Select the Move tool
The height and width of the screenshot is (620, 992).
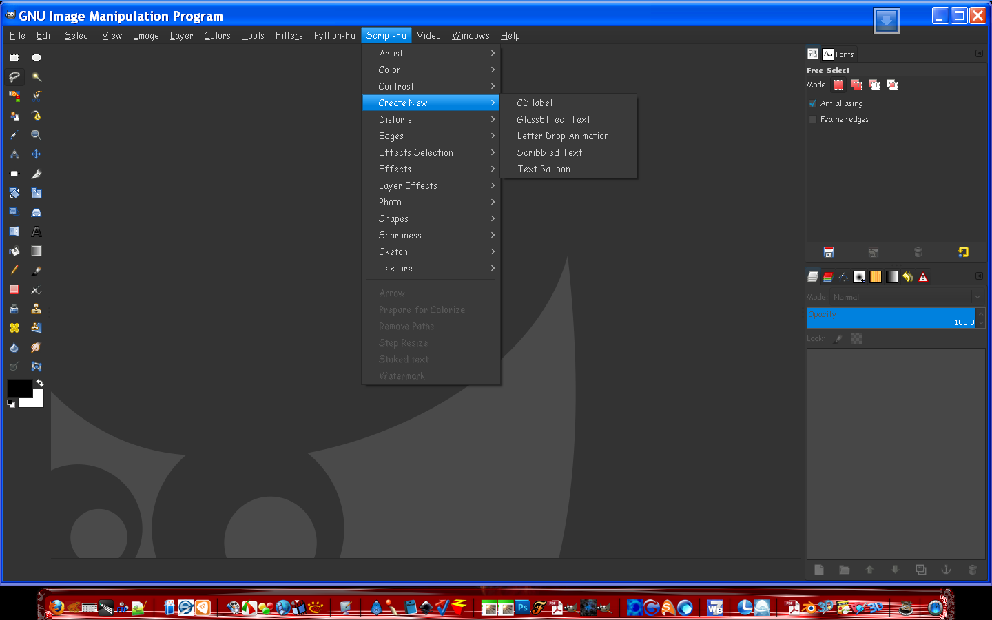tap(36, 154)
